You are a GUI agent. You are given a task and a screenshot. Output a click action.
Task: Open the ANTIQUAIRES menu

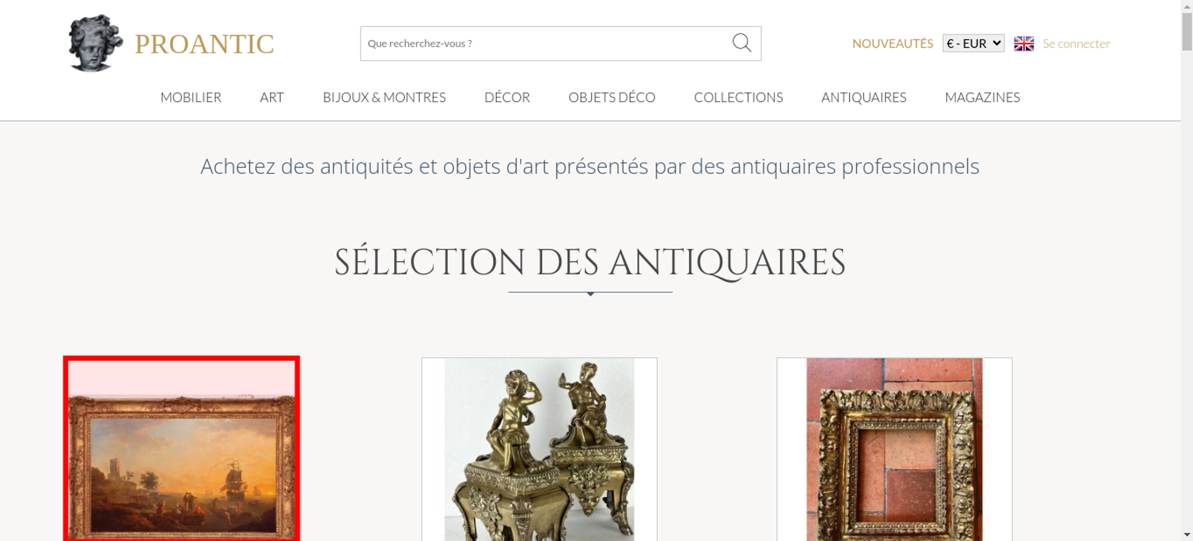[864, 97]
